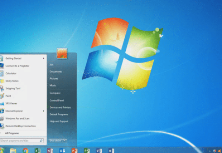
Task: Click the user account picture
Action: click(62, 54)
